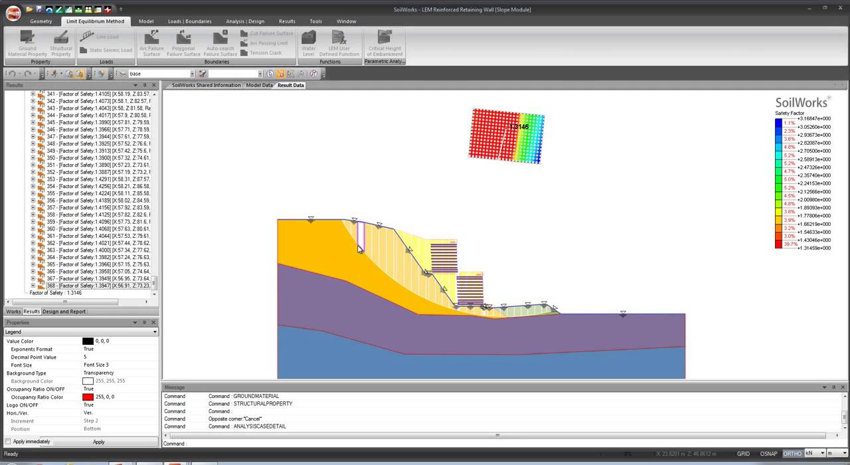This screenshot has height=465, width=850.
Task: Switch to the Model ribbon tab
Action: pos(146,21)
